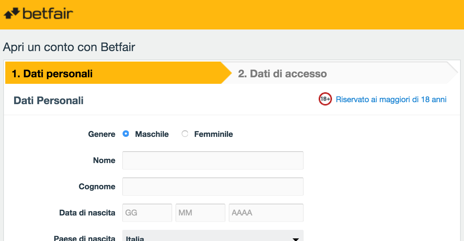
Task: Open the Paese di nascita dropdown
Action: [x=213, y=236]
